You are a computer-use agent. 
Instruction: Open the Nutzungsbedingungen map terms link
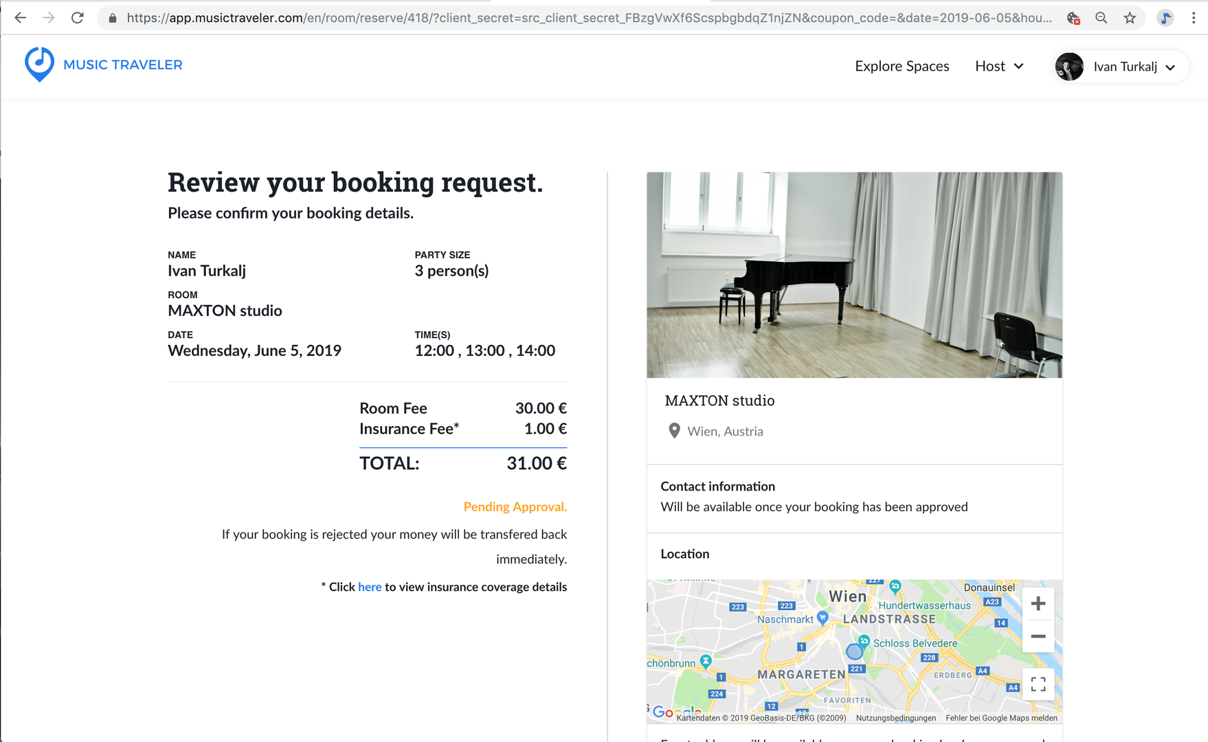pyautogui.click(x=895, y=718)
